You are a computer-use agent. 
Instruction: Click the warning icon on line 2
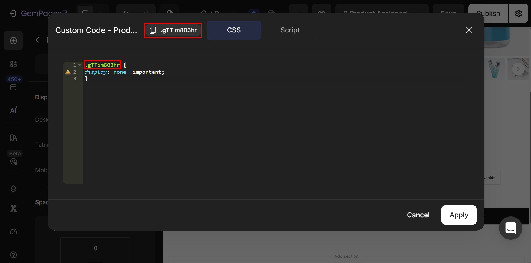[x=68, y=72]
